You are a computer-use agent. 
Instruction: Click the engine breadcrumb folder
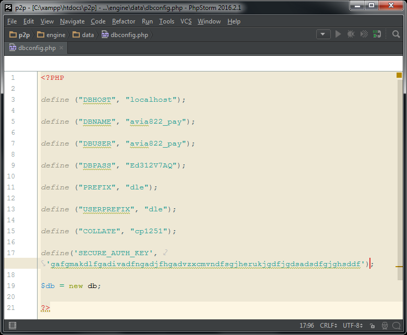(x=51, y=35)
